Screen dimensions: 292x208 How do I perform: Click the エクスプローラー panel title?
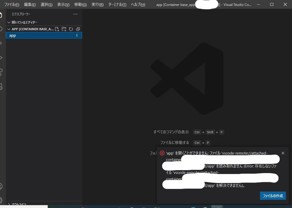[21, 14]
